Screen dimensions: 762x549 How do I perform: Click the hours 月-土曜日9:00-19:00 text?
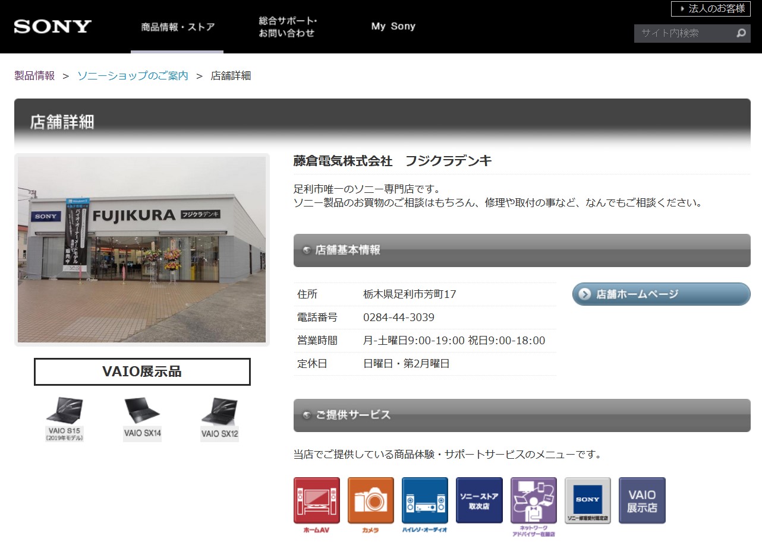tap(414, 341)
